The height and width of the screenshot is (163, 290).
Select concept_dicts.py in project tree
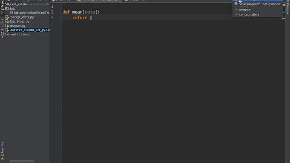click(21, 17)
